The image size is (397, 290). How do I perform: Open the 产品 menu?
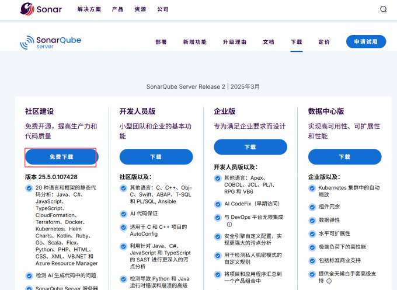pyautogui.click(x=118, y=9)
